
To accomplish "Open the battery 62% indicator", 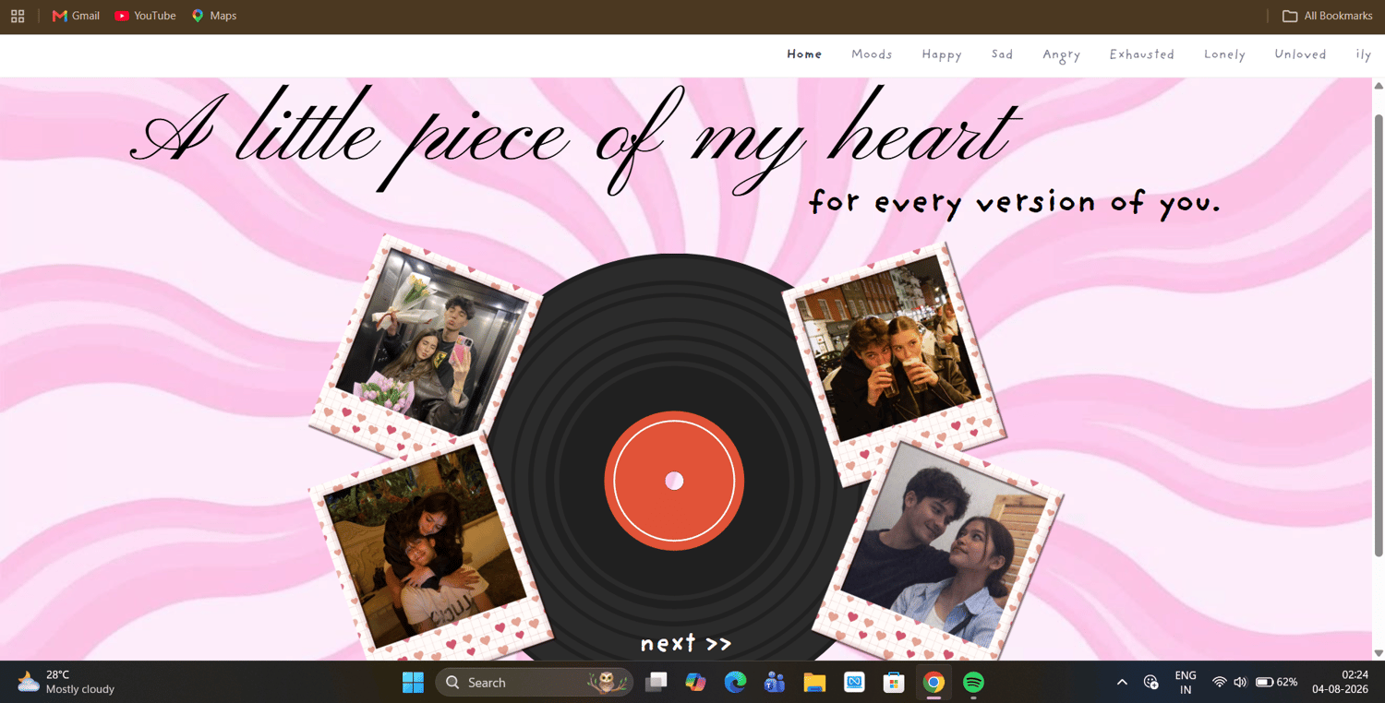I will [x=1276, y=683].
